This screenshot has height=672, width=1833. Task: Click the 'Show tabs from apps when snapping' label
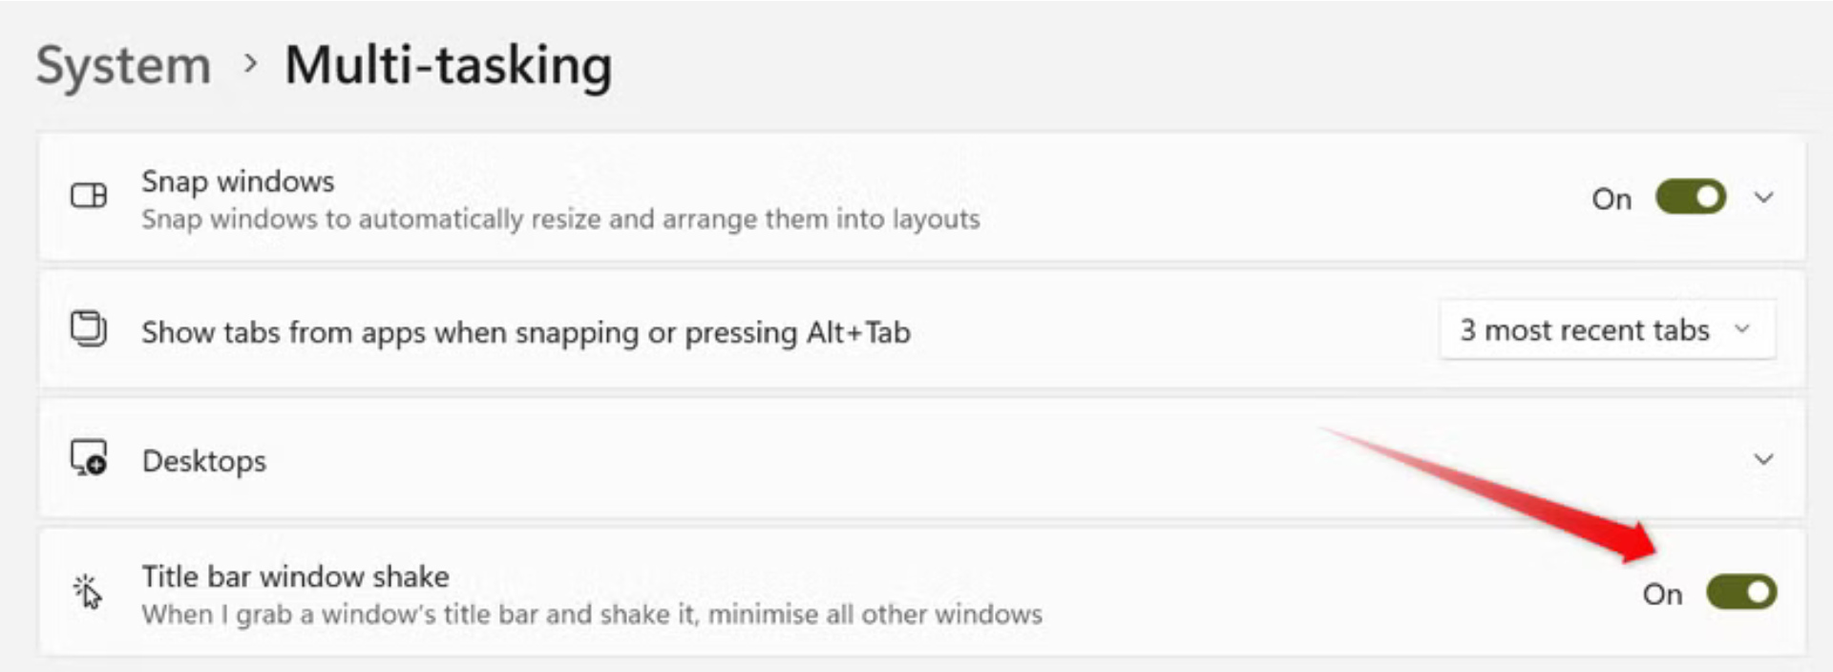pyautogui.click(x=526, y=332)
